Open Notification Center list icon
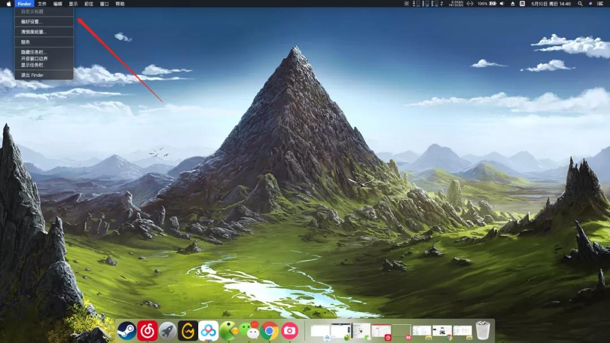610x343 pixels. tap(600, 3)
